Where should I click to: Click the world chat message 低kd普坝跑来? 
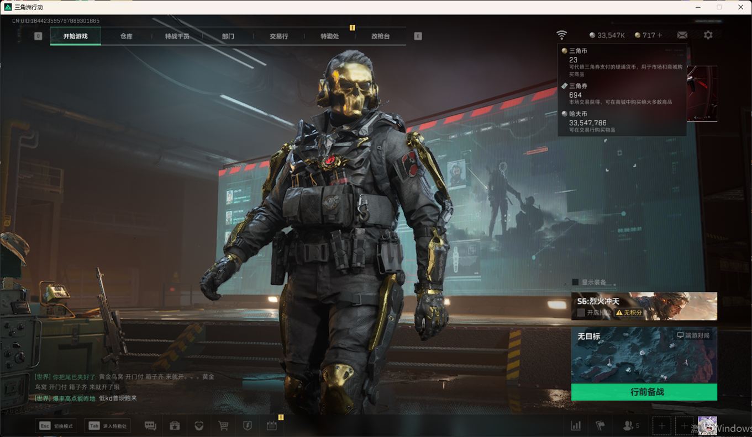point(86,398)
